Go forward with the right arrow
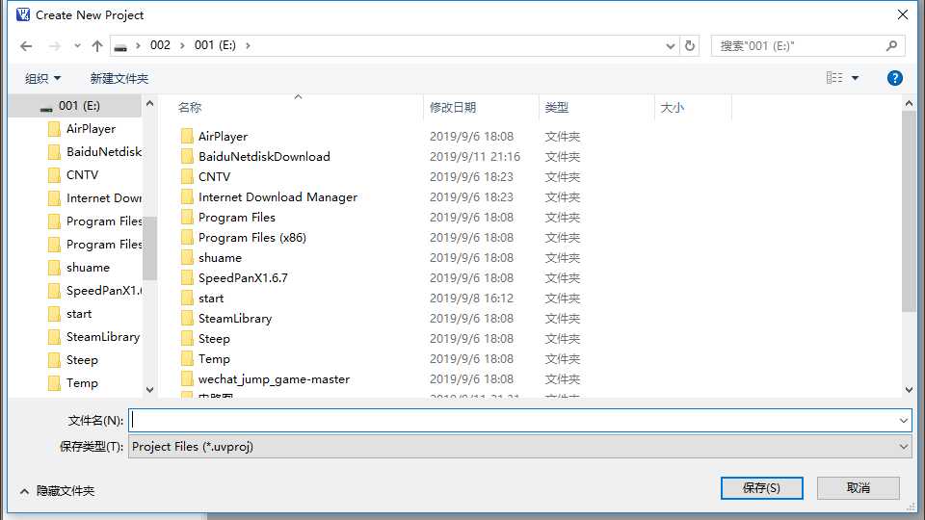925x520 pixels. [54, 46]
